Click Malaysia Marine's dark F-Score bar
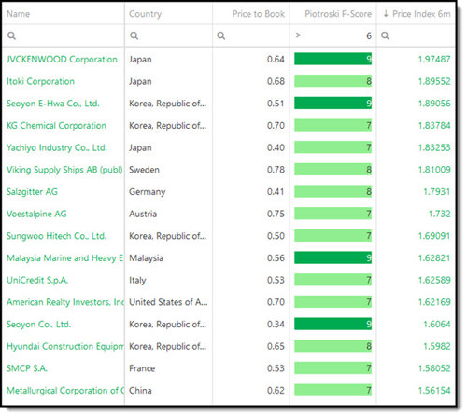 click(333, 258)
